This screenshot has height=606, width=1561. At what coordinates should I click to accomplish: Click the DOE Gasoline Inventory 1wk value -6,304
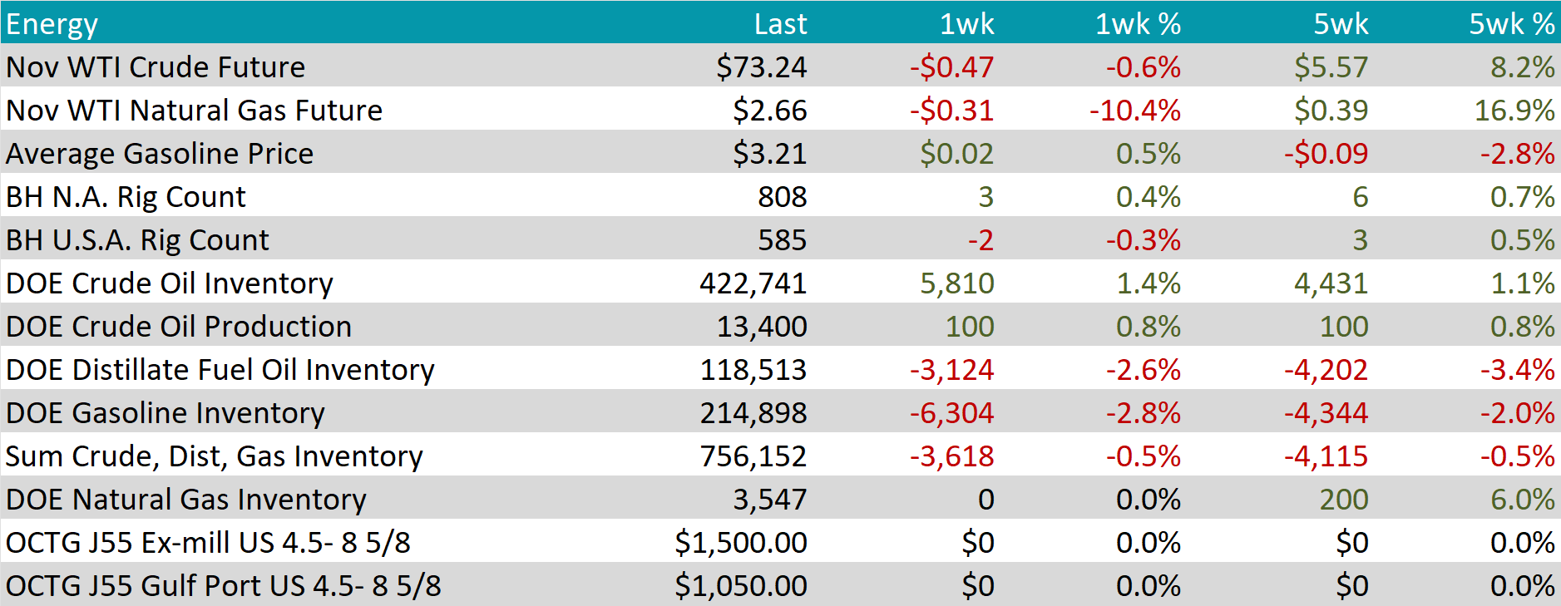(x=951, y=413)
